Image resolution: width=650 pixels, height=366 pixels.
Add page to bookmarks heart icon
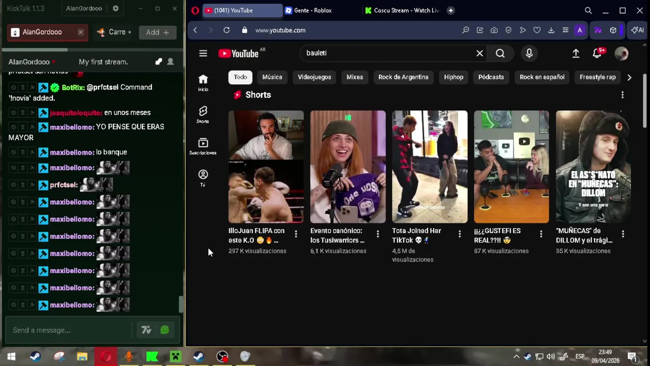[537, 30]
